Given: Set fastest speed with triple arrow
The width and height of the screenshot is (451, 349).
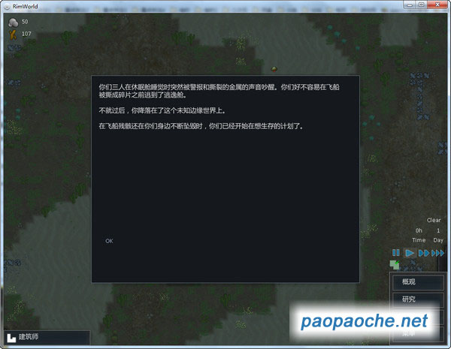Looking at the screenshot, I should coord(437,253).
